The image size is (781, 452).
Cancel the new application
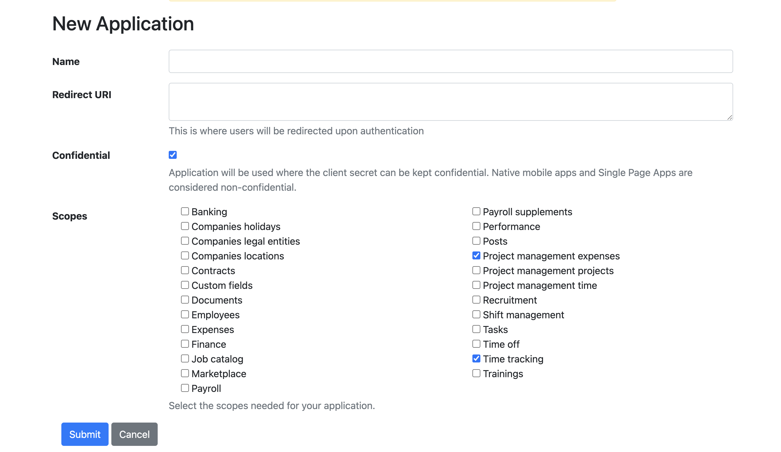tap(134, 434)
